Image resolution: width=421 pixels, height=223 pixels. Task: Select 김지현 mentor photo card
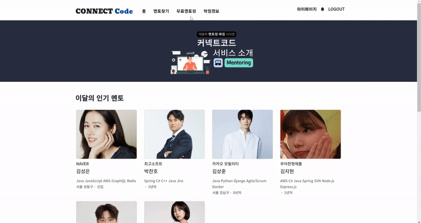(310, 134)
